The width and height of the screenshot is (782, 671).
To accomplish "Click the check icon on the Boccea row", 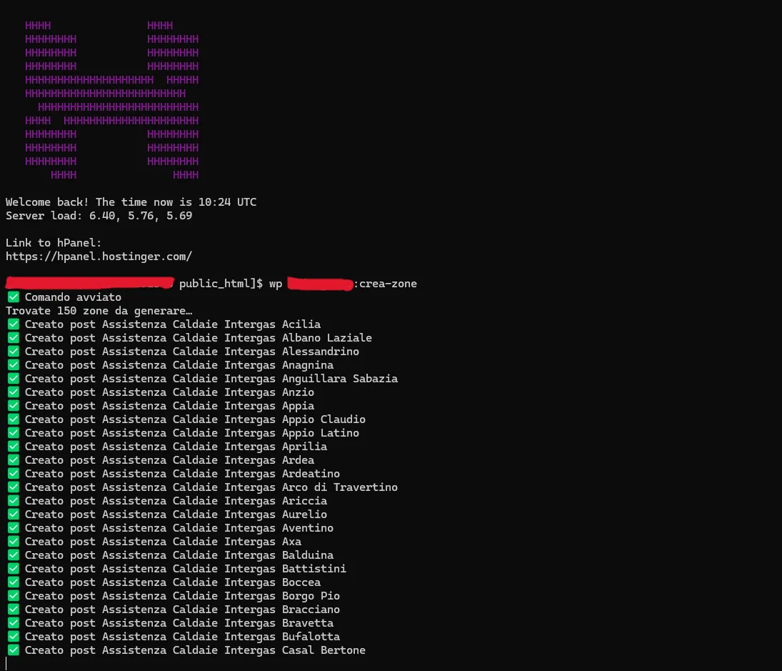I will pos(14,582).
